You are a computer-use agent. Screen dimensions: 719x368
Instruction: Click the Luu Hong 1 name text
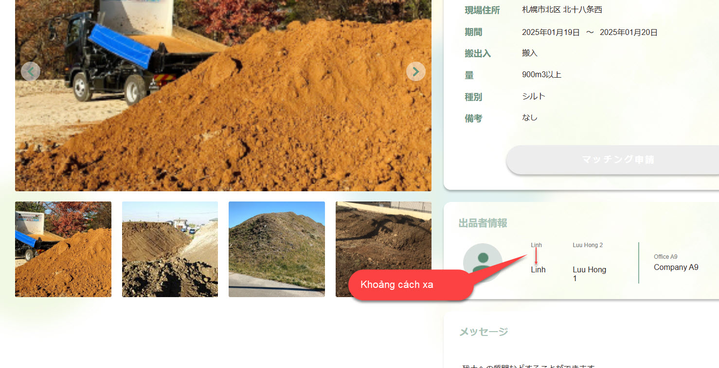[589, 274]
